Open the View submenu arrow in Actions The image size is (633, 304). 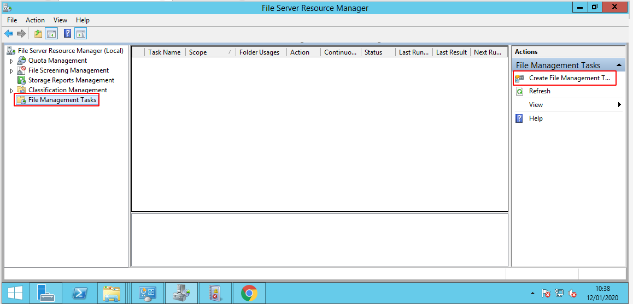(x=620, y=105)
